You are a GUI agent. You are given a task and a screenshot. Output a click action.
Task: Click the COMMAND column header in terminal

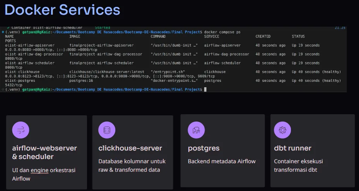[158, 36]
